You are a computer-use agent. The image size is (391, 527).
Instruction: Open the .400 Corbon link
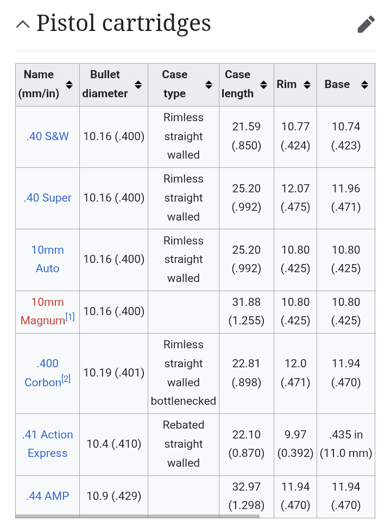(43, 373)
